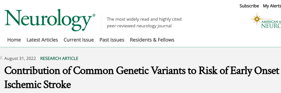Image resolution: width=281 pixels, height=93 pixels.
Task: Open the Latest Articles section
Action: pos(42,40)
